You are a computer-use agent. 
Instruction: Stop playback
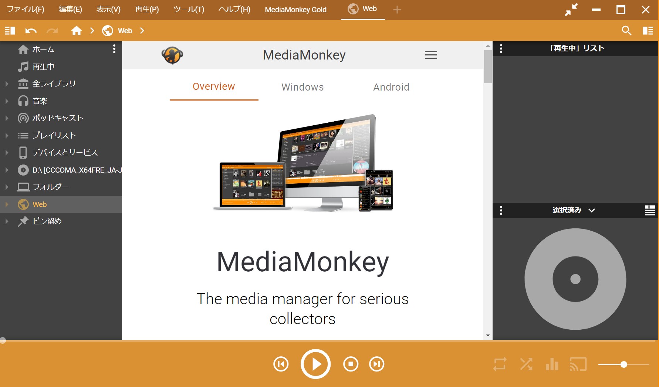tap(351, 364)
